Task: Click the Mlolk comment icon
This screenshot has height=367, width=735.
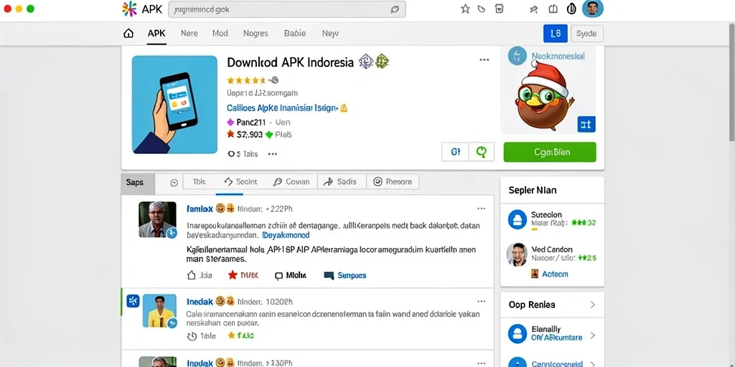Action: pyautogui.click(x=279, y=276)
